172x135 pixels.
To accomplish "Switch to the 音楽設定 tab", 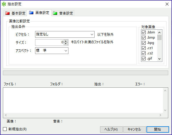I will (x=63, y=13).
